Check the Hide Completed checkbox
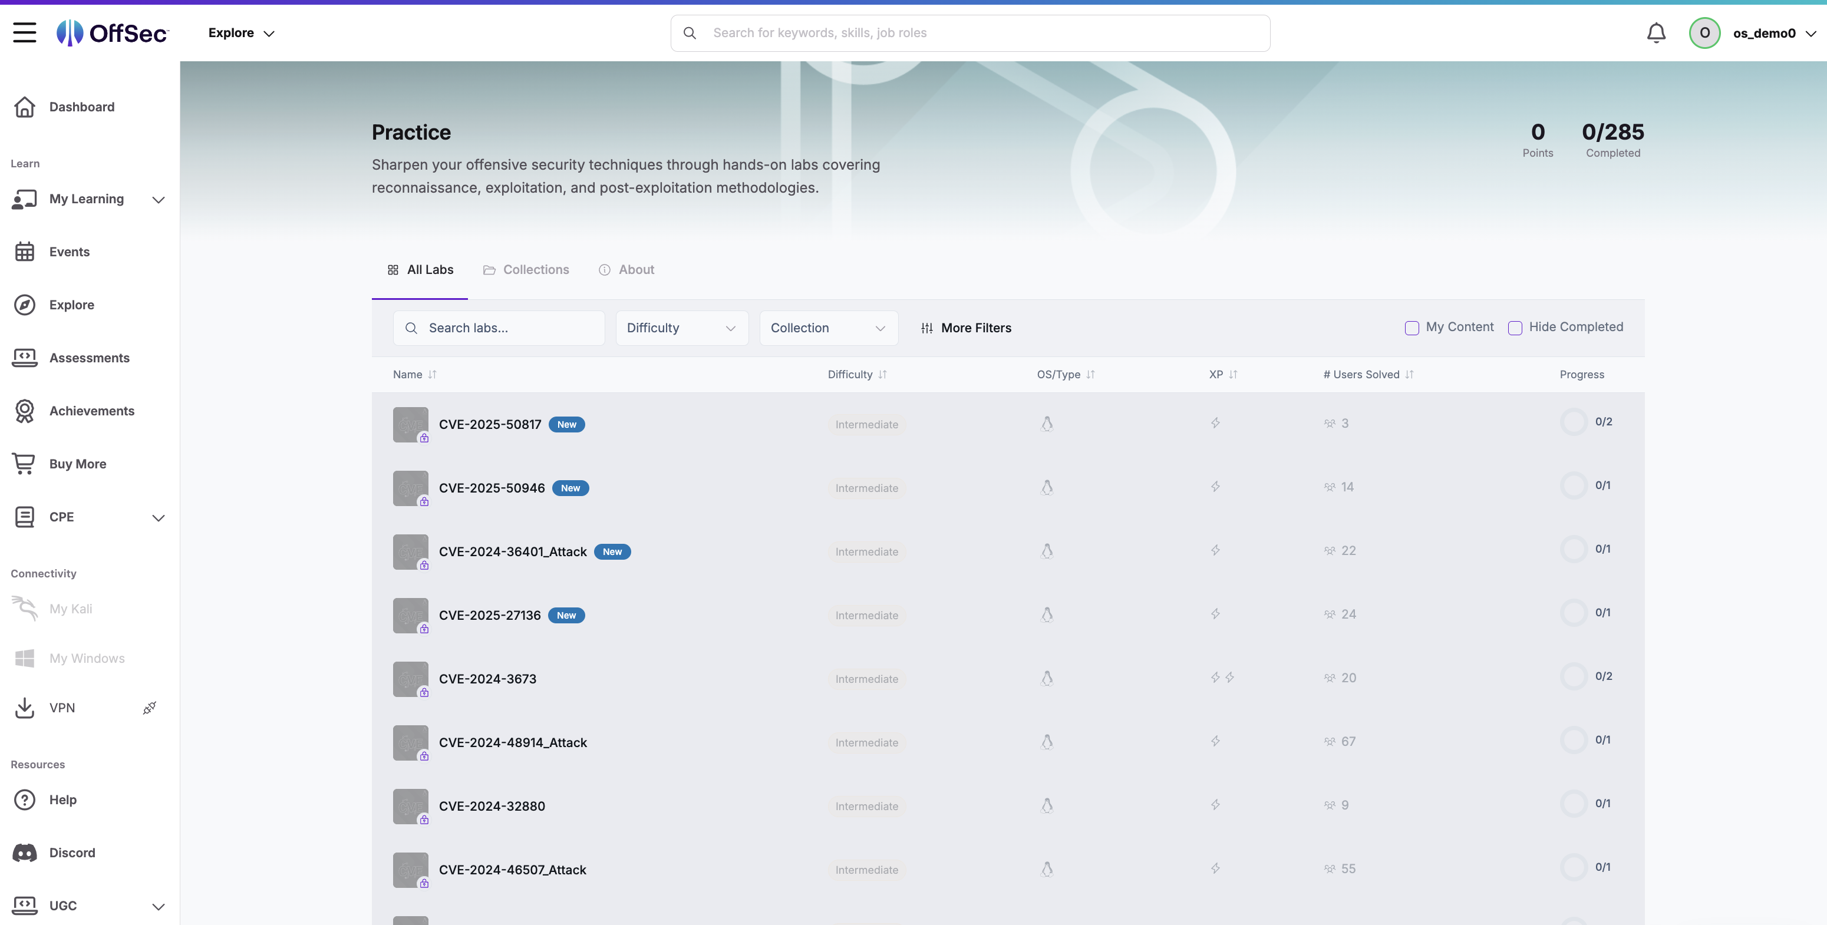 coord(1515,328)
